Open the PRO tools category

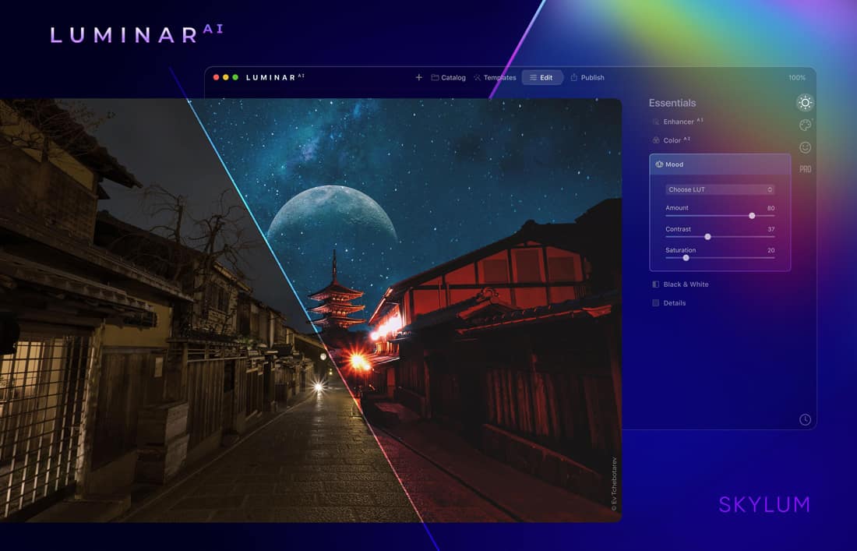point(805,169)
